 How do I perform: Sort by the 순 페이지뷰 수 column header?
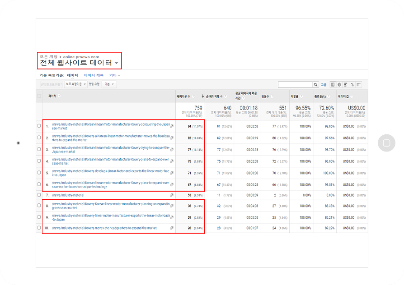pyautogui.click(x=214, y=97)
